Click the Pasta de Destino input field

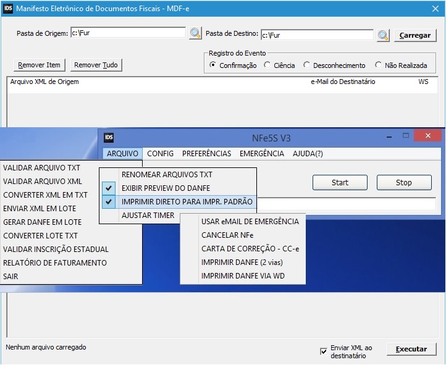317,35
